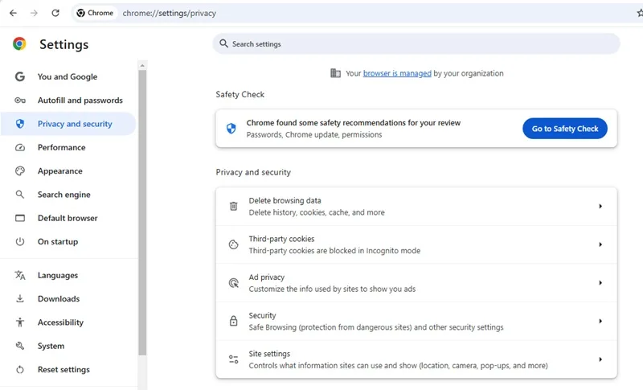Open Security with its right arrow

600,321
